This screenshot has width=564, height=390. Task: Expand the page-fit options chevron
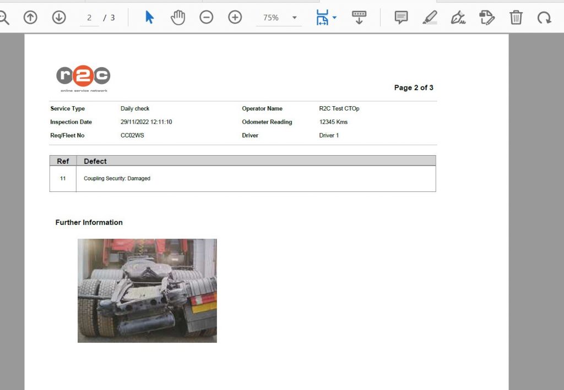334,17
